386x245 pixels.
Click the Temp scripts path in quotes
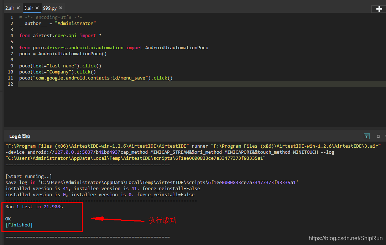pyautogui.click(x=136, y=158)
